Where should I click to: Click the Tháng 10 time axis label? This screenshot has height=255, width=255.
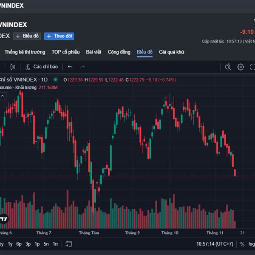[x=170, y=233]
